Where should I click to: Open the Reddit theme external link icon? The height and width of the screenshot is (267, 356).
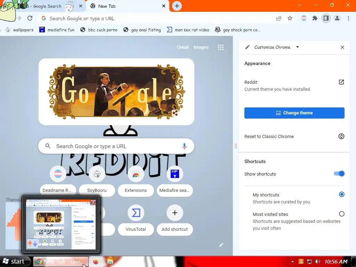[x=341, y=82]
